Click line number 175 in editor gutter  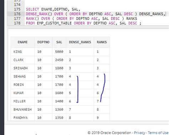17,9
